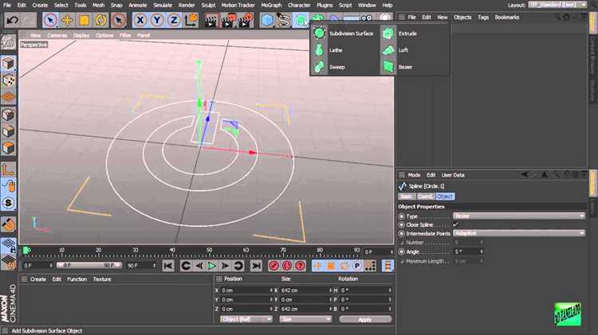Go to end of animation
The height and width of the screenshot is (335, 598).
(256, 266)
